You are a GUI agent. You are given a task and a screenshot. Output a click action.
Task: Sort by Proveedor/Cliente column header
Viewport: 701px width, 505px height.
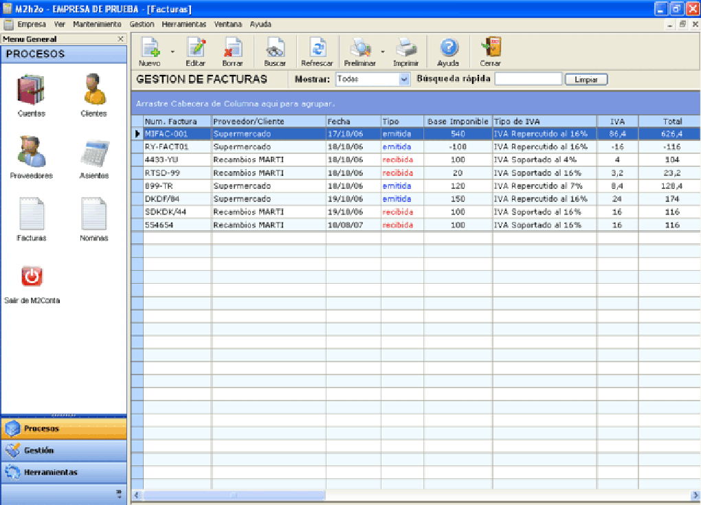[268, 121]
